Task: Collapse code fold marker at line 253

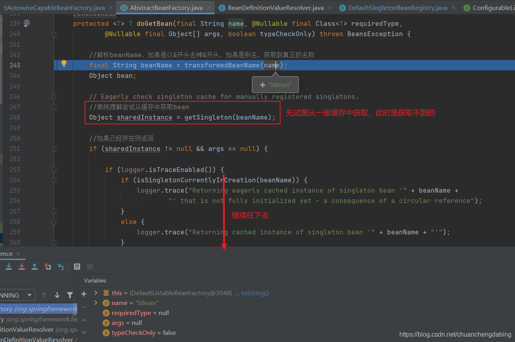Action: (54, 170)
